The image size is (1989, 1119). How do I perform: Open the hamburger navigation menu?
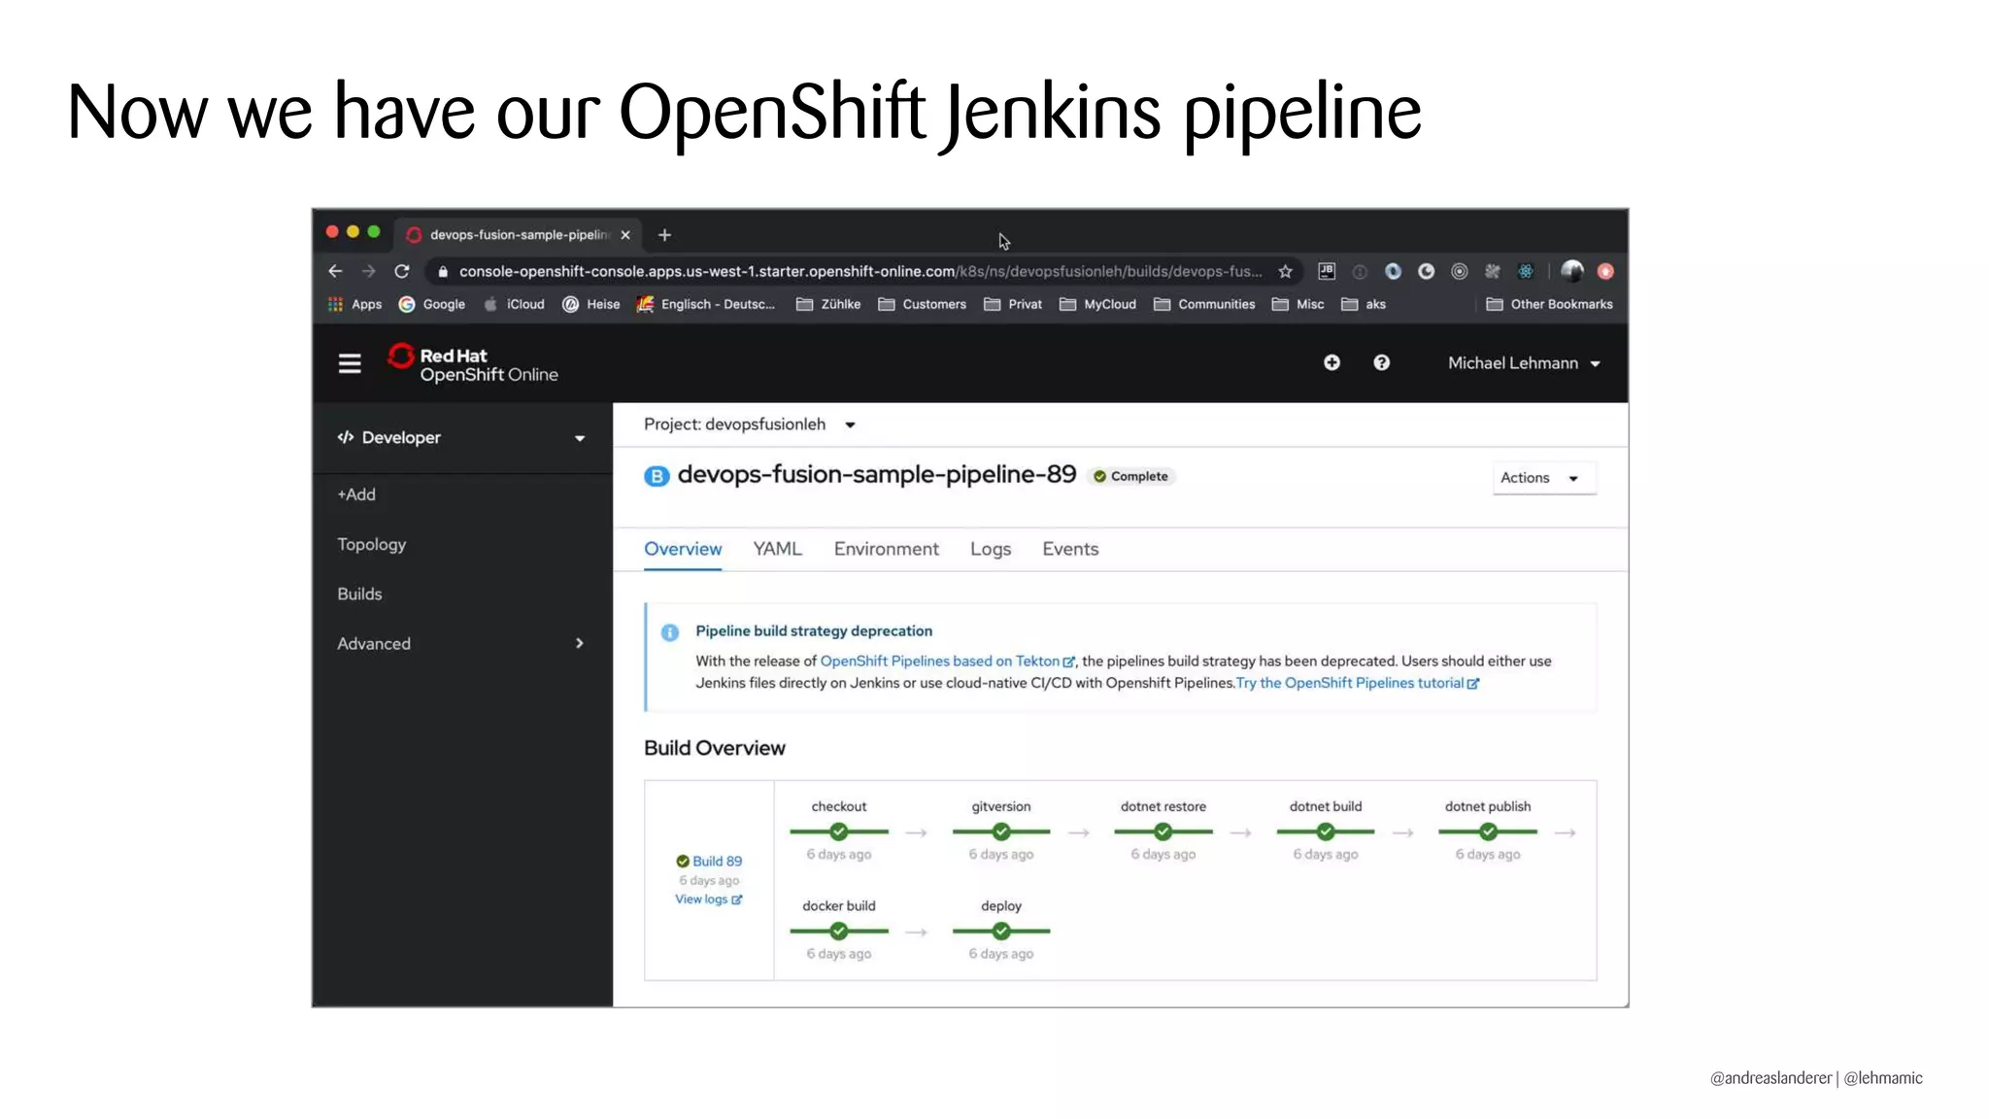(350, 363)
